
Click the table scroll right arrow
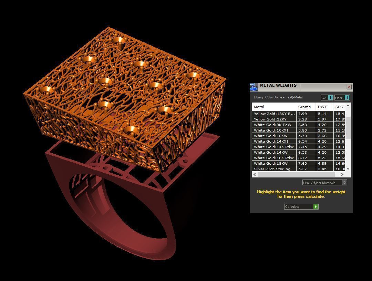[342, 174]
